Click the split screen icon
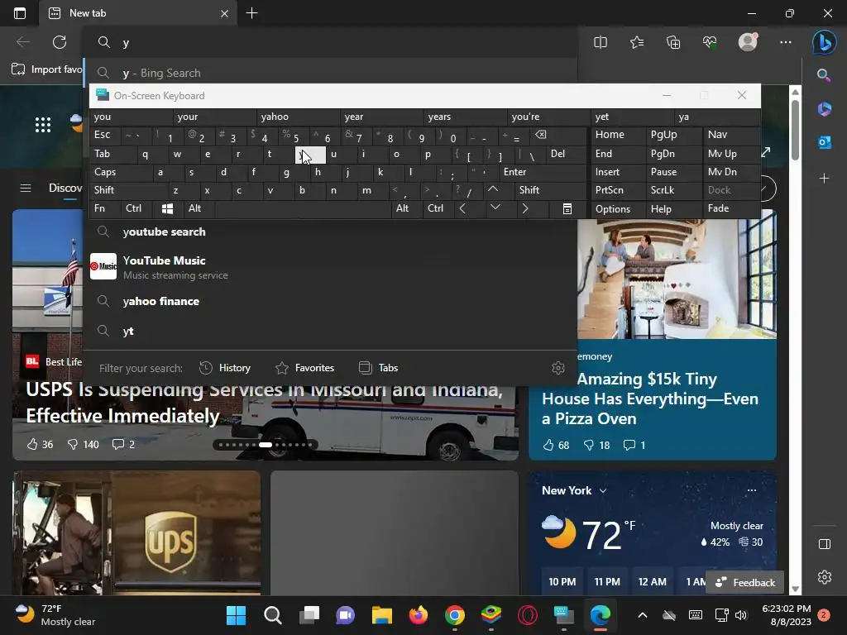847x635 pixels. click(x=601, y=42)
